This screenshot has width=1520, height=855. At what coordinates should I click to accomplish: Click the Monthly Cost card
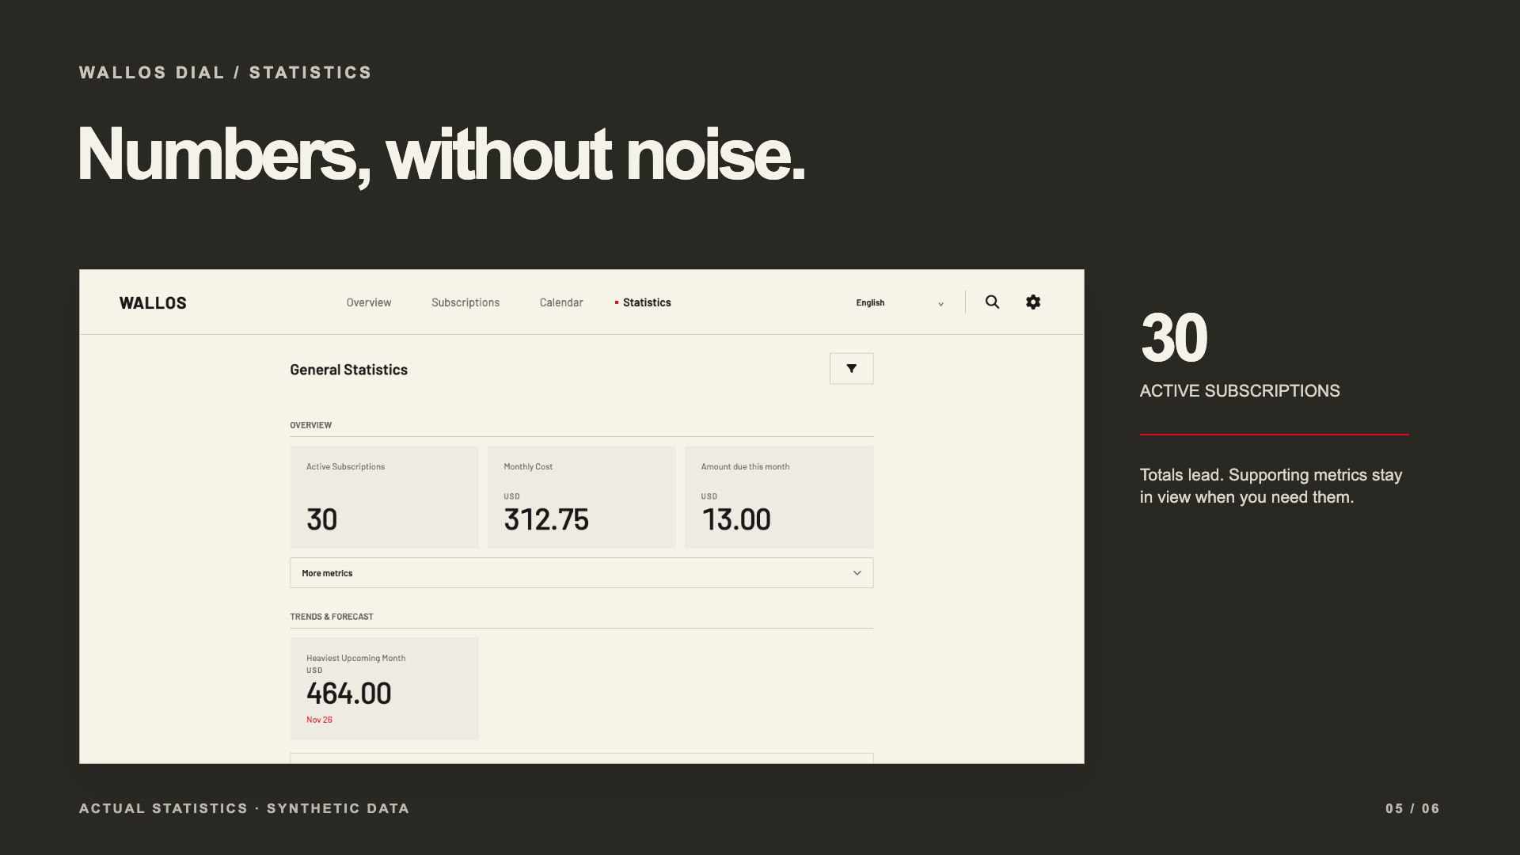pos(581,496)
